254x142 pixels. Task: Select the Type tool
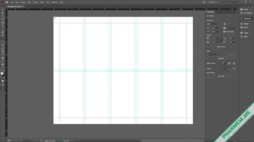click(x=3, y=26)
